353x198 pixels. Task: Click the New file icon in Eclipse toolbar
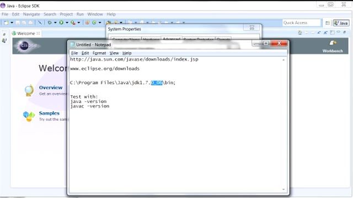pyautogui.click(x=6, y=23)
